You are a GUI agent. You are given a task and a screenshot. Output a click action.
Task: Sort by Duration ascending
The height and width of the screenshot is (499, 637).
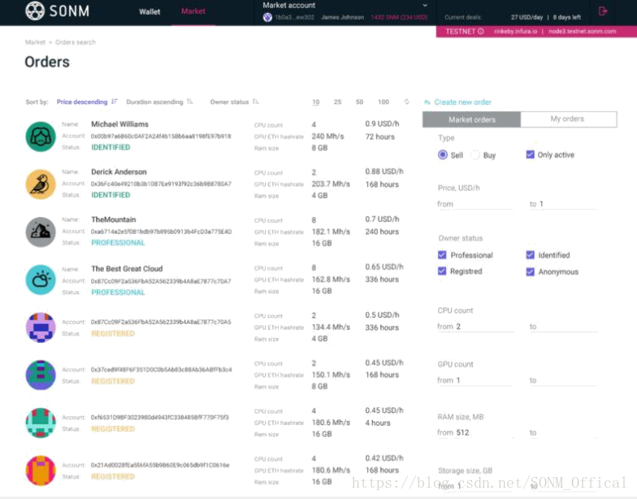coord(154,102)
